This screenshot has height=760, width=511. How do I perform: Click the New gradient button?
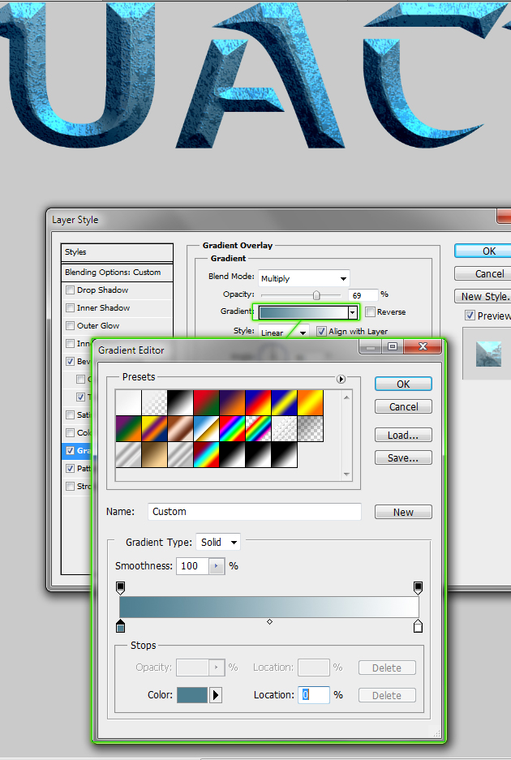(403, 513)
